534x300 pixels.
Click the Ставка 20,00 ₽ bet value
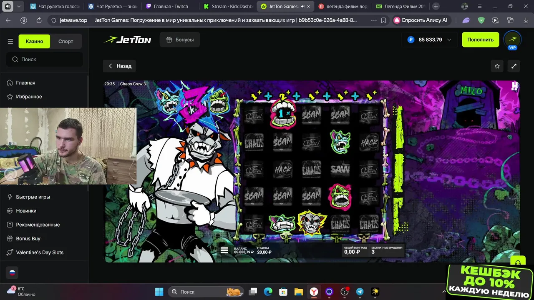click(264, 250)
